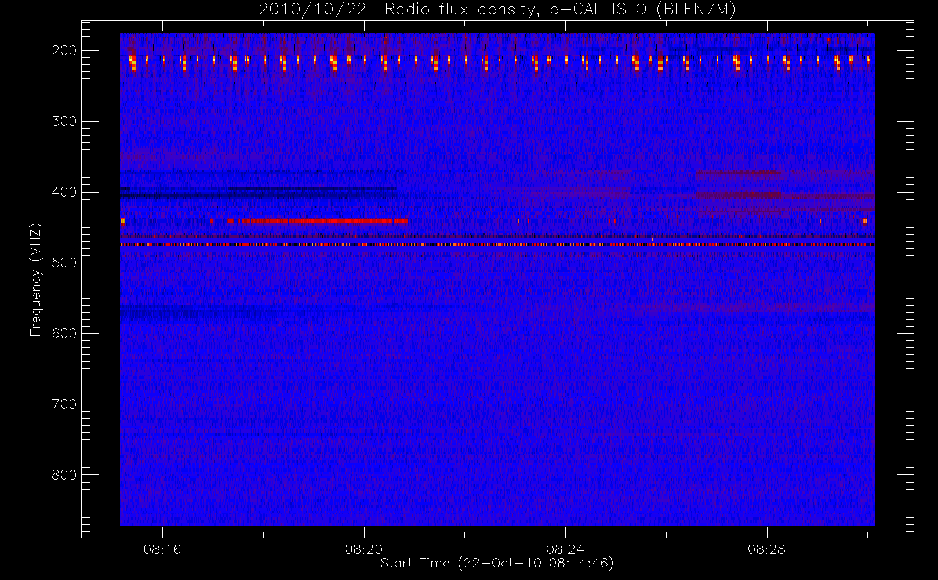
Task: Click the 08:16 time tick label
Action: point(162,549)
